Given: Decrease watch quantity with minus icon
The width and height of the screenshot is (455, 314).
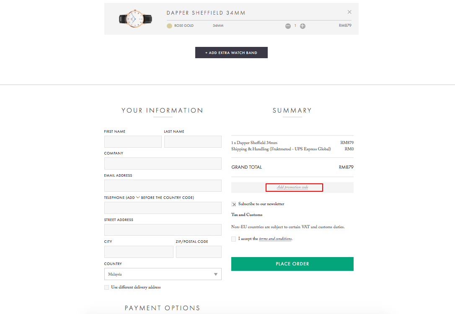Looking at the screenshot, I should [288, 26].
